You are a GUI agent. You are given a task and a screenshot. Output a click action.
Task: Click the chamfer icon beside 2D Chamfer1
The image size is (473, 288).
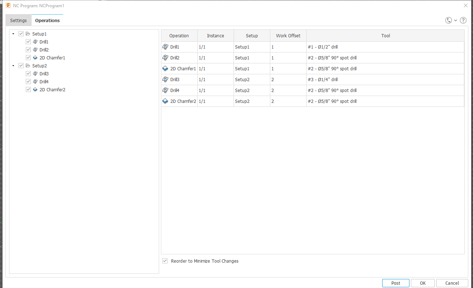(x=35, y=58)
